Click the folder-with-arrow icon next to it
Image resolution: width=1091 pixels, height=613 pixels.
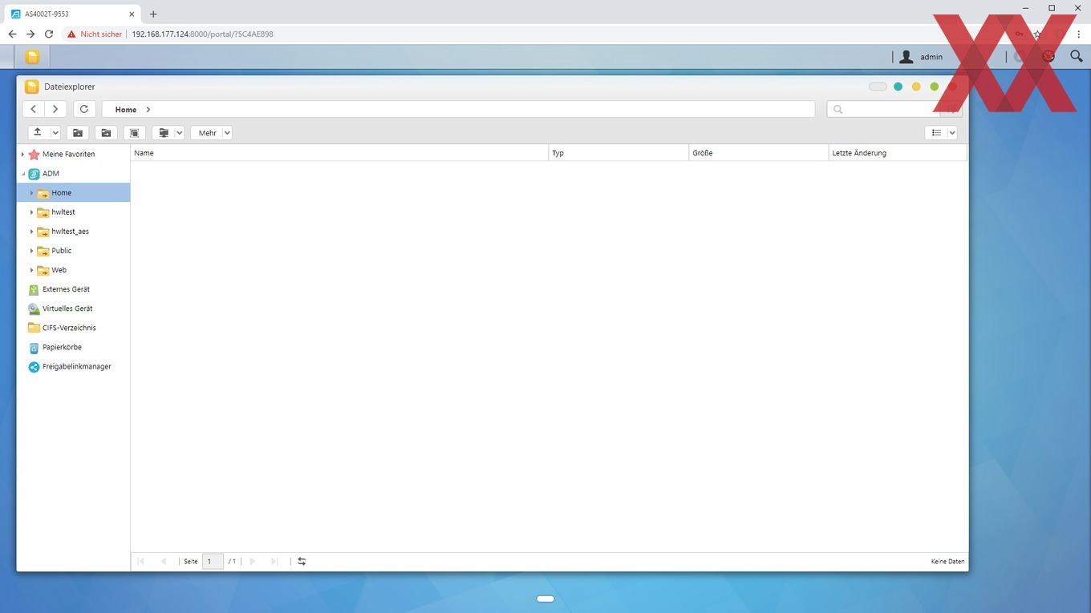click(106, 133)
